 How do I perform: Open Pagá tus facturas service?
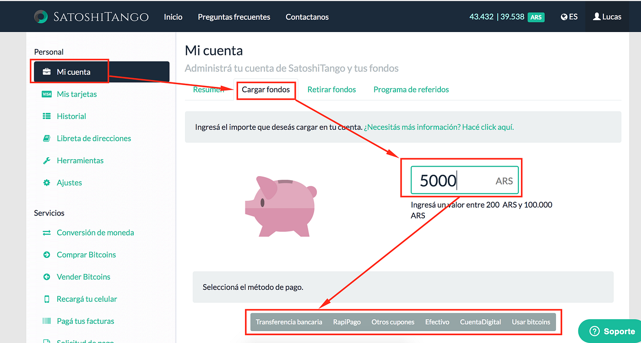pyautogui.click(x=86, y=321)
